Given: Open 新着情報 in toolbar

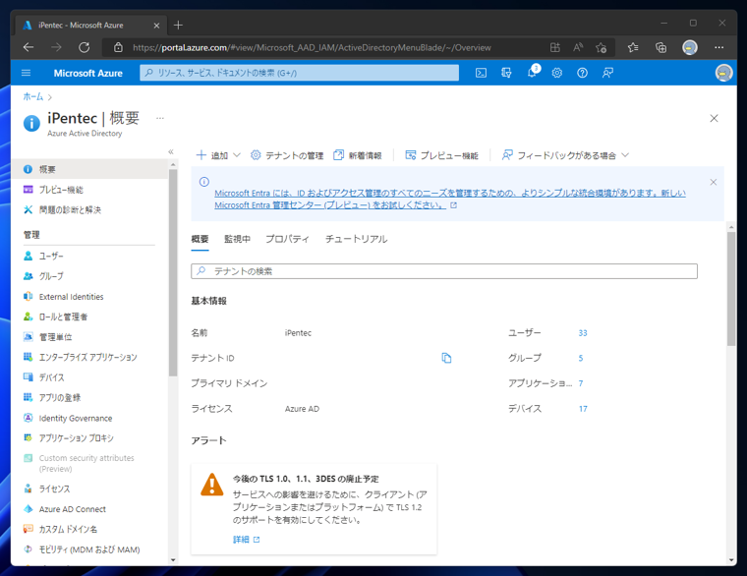Looking at the screenshot, I should tap(358, 155).
